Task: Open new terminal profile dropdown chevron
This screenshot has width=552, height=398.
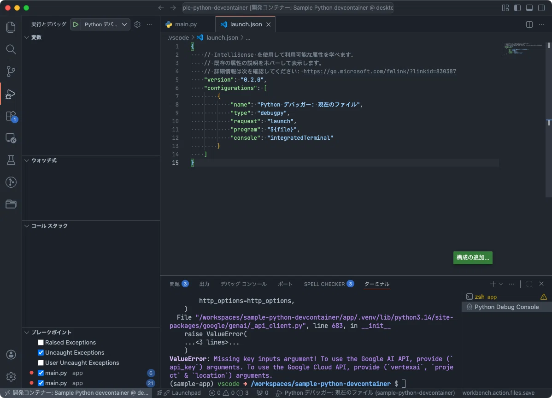Action: point(501,284)
